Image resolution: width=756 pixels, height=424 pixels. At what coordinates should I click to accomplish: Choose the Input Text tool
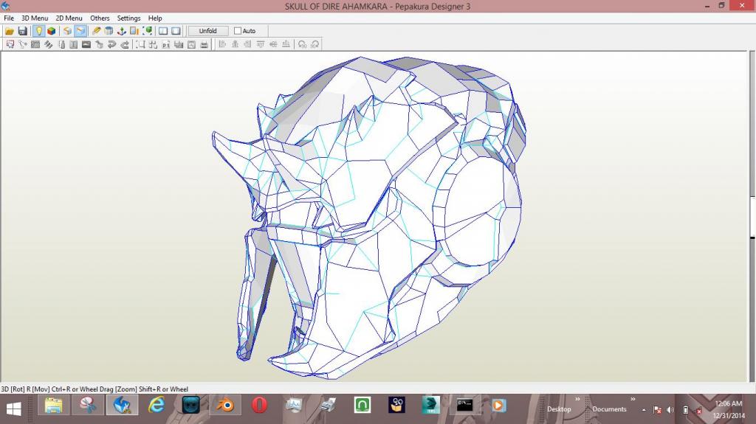73,44
